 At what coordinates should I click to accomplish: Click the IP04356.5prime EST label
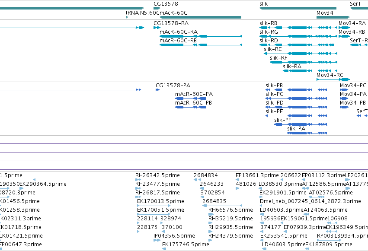[x=174, y=236]
